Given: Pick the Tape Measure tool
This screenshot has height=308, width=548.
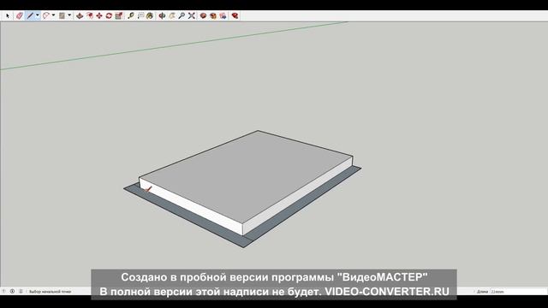Looking at the screenshot, I should 131,15.
